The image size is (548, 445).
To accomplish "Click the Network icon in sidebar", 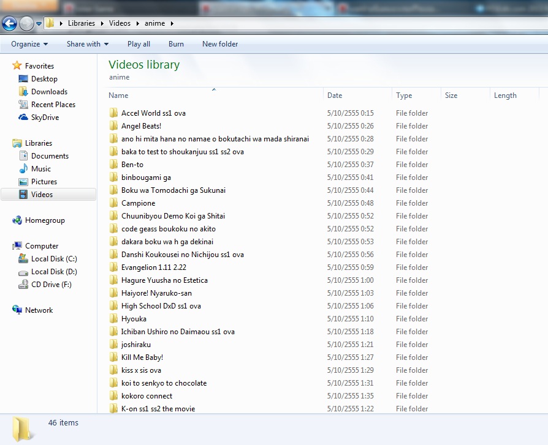I will [x=17, y=310].
